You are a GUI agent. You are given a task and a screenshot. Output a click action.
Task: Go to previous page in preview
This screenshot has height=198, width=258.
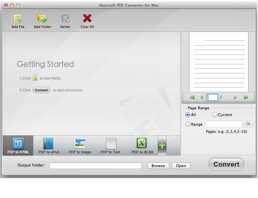click(202, 97)
